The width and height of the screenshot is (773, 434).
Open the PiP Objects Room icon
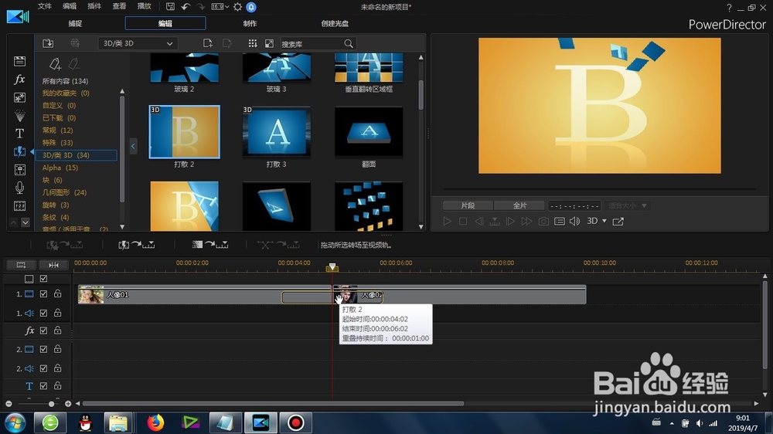[20, 97]
